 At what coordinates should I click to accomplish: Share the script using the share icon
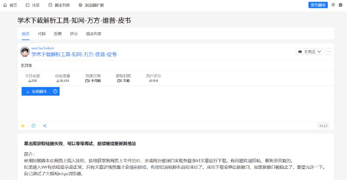[45, 126]
